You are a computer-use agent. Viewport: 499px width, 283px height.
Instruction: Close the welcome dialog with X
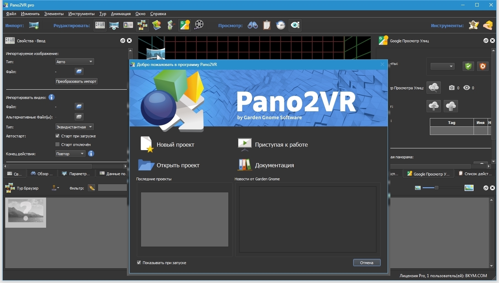point(382,64)
